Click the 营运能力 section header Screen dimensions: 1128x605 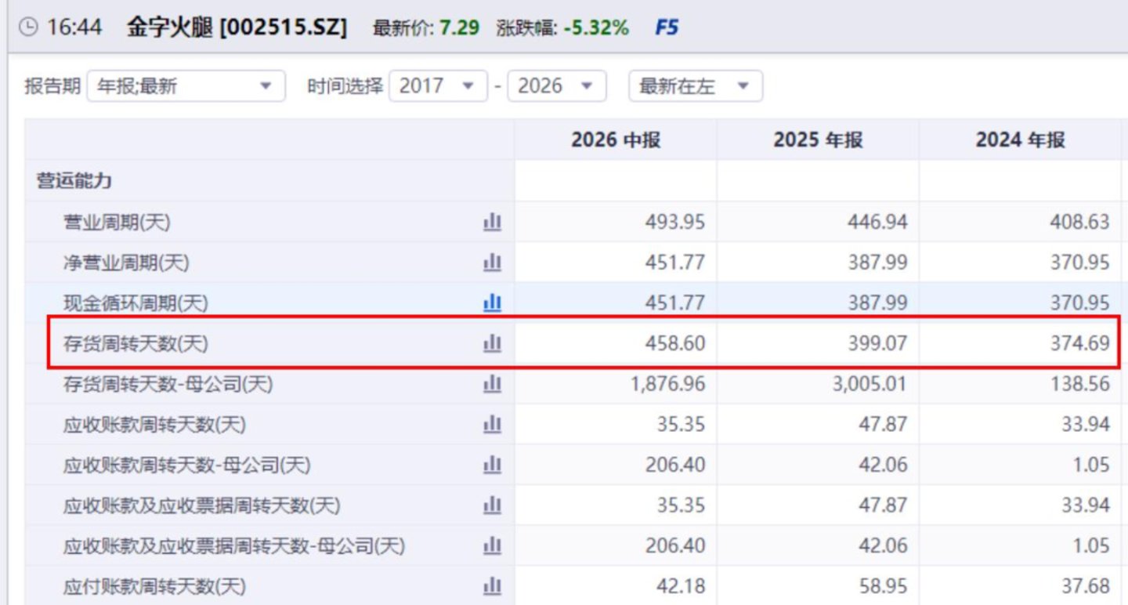click(x=74, y=181)
